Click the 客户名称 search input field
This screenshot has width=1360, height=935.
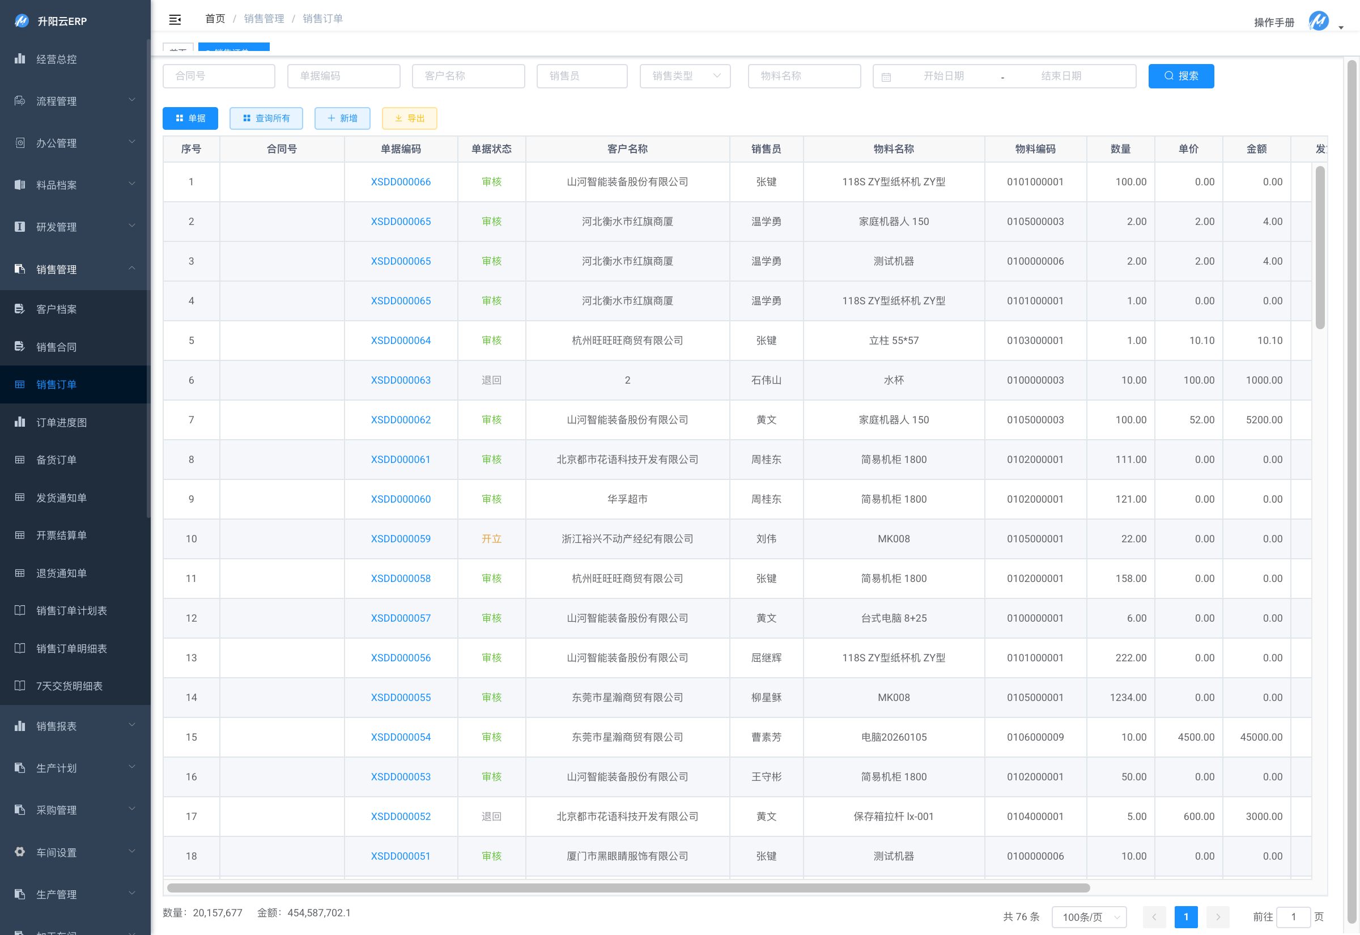468,76
